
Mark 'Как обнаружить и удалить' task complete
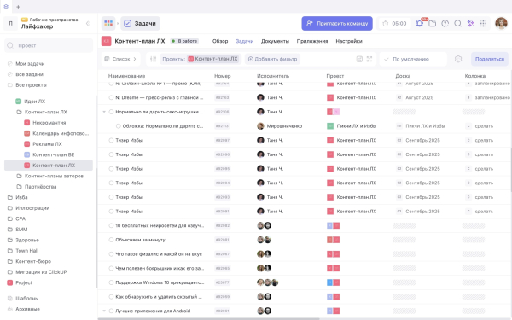pyautogui.click(x=111, y=297)
